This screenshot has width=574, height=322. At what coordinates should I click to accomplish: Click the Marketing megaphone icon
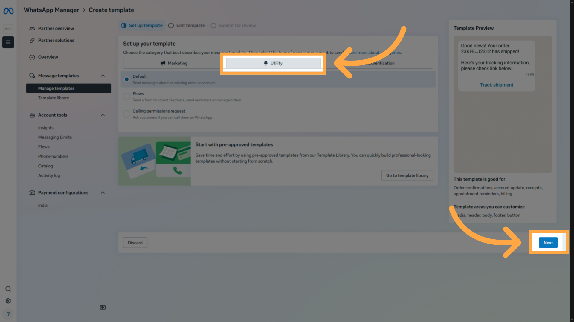coord(163,63)
